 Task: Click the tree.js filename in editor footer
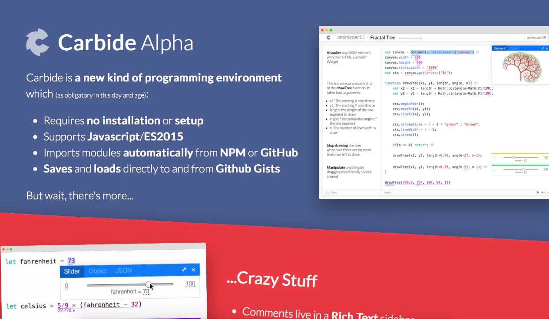click(x=389, y=192)
